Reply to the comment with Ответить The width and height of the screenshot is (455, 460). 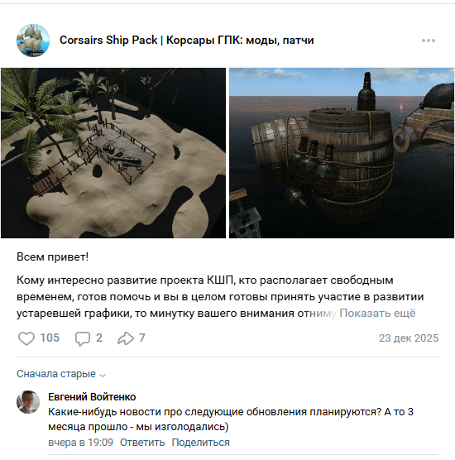click(x=142, y=443)
